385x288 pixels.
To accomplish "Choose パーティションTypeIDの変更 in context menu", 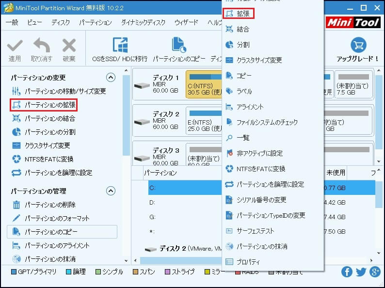I will coord(273,216).
